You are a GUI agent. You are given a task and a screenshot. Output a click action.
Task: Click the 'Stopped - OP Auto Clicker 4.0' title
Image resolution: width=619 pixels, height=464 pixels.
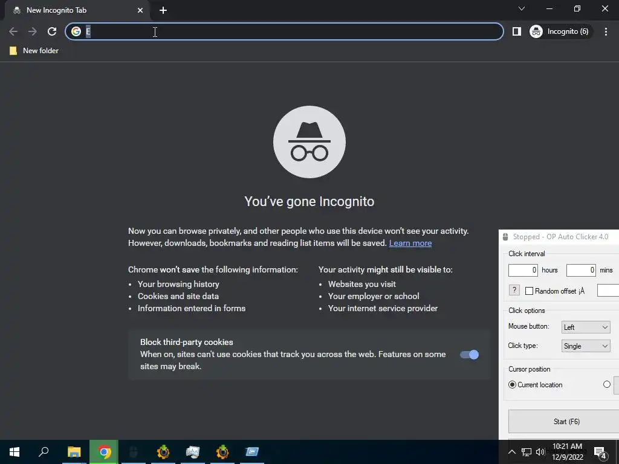(x=560, y=237)
